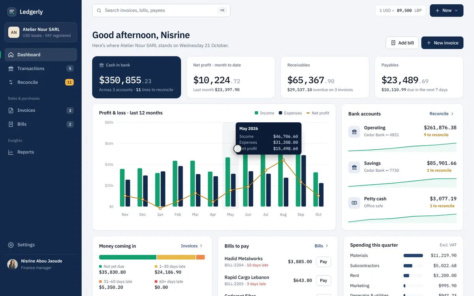Open the Invoices link in Money coming in
This screenshot has height=296, width=474.
(192, 246)
